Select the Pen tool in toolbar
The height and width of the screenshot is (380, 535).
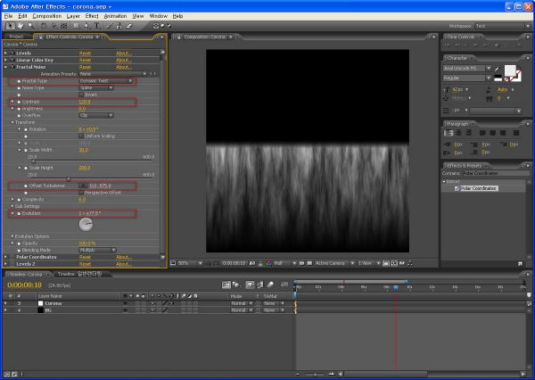(x=86, y=26)
